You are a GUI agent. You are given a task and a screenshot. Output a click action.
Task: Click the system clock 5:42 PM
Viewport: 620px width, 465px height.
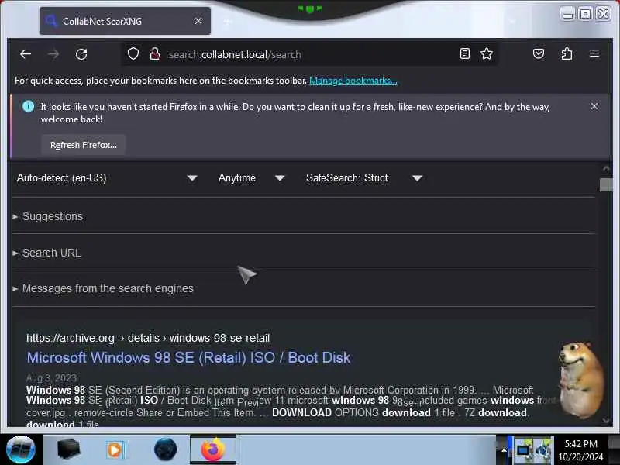pyautogui.click(x=580, y=443)
